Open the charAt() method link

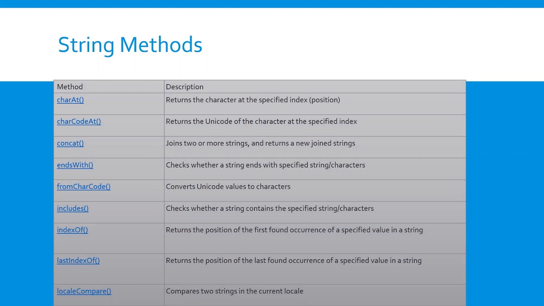click(70, 100)
